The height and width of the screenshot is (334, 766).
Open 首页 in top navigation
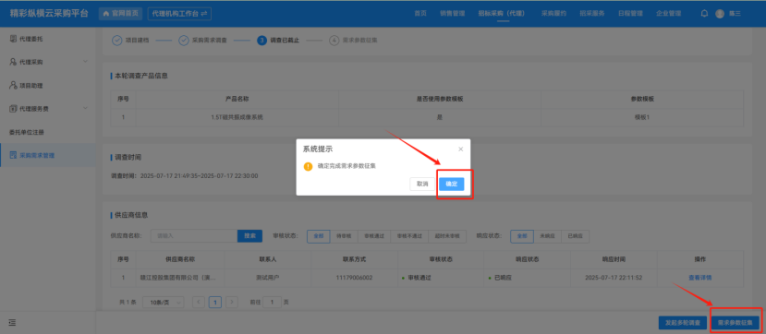pos(420,14)
